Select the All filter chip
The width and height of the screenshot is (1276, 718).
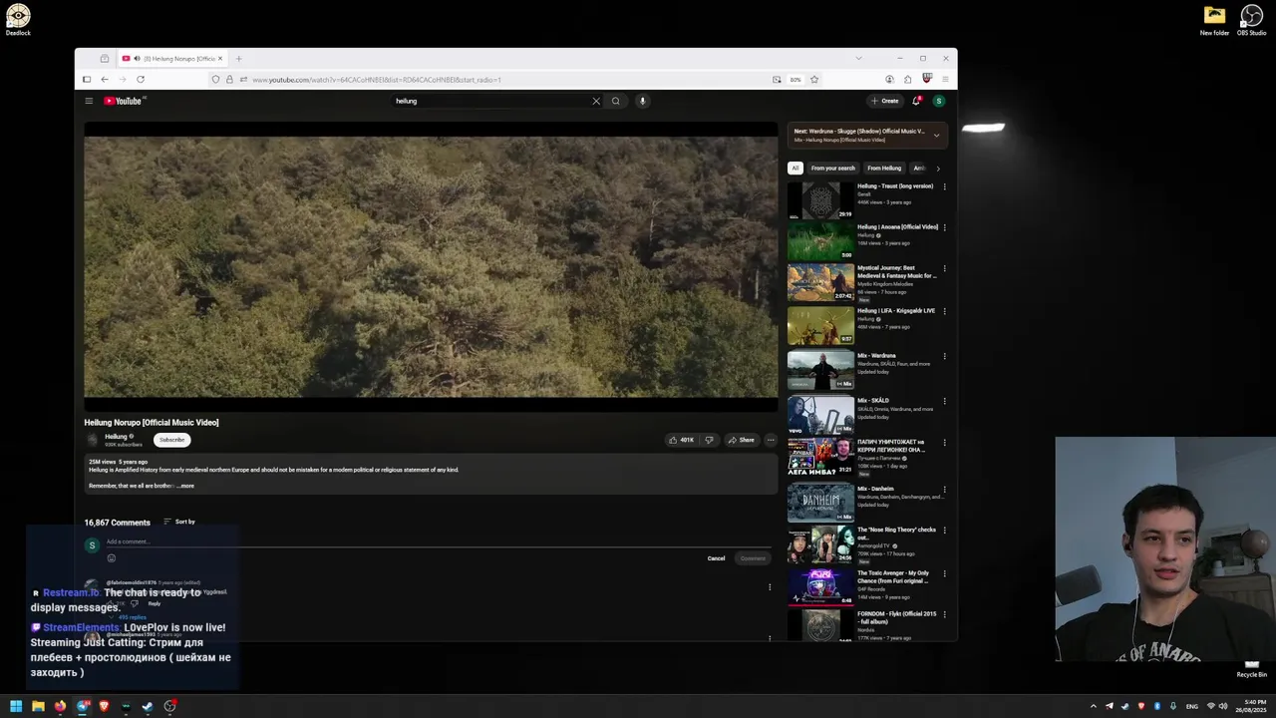pos(795,168)
